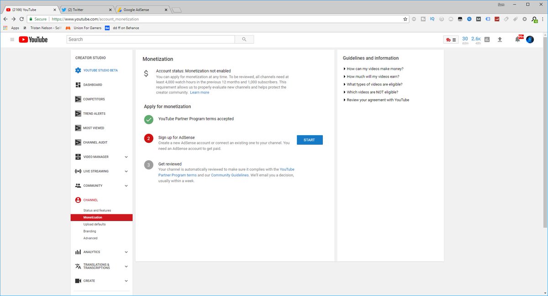Click the Live Streaming broadcast icon
The height and width of the screenshot is (296, 548).
tap(78, 171)
